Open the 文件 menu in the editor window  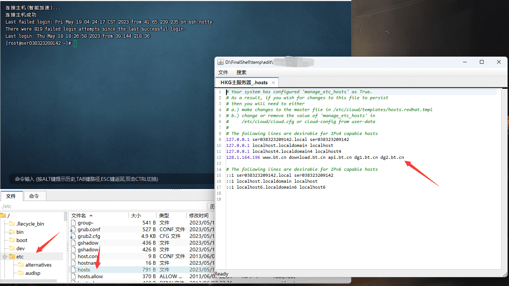pos(223,72)
